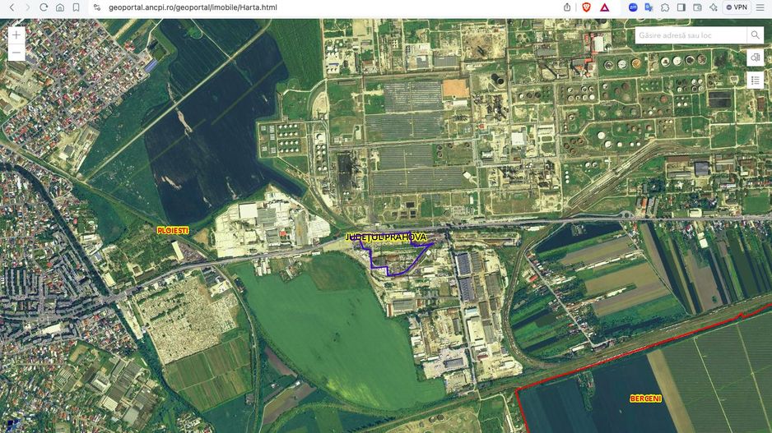Click the JUDEȚUL PRAHOVA map label
The height and width of the screenshot is (433, 772).
386,237
